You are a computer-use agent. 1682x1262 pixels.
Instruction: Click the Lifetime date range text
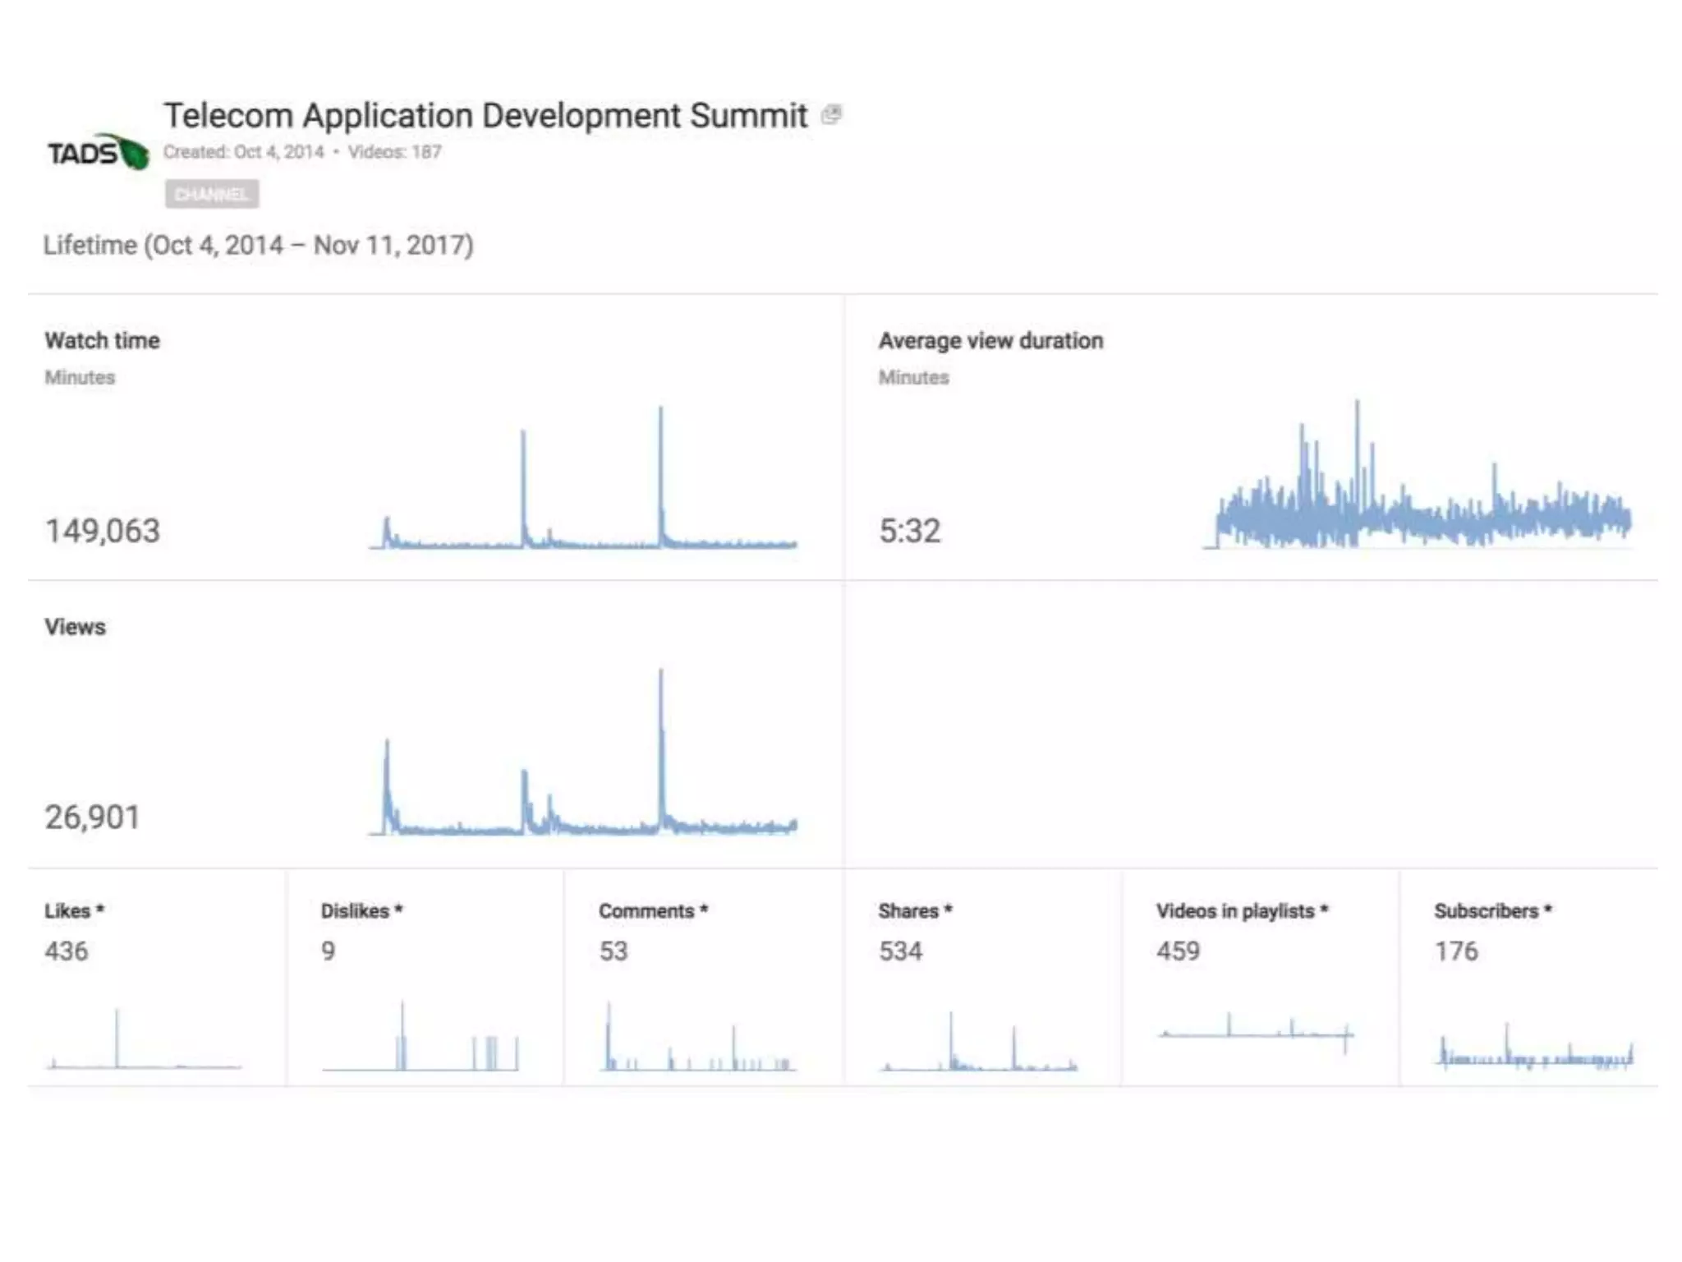click(258, 246)
